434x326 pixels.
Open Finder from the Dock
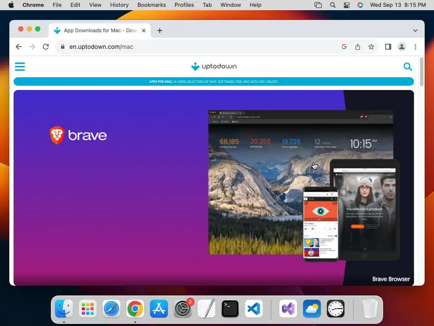64,309
